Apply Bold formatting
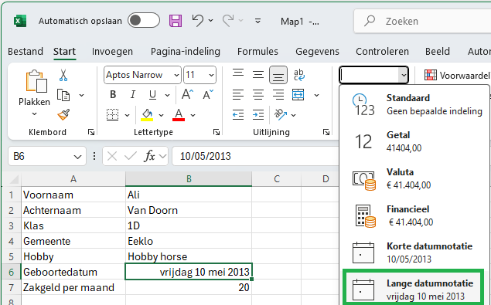The height and width of the screenshot is (305, 491). tap(113, 94)
